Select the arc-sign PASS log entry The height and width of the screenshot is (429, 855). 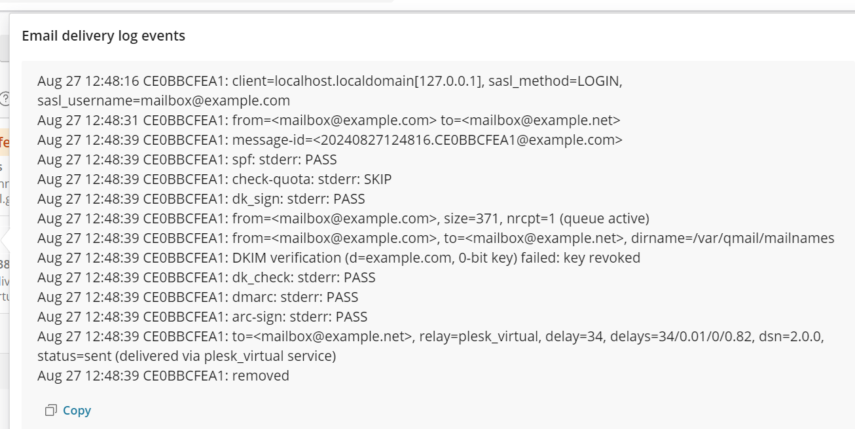click(x=203, y=316)
